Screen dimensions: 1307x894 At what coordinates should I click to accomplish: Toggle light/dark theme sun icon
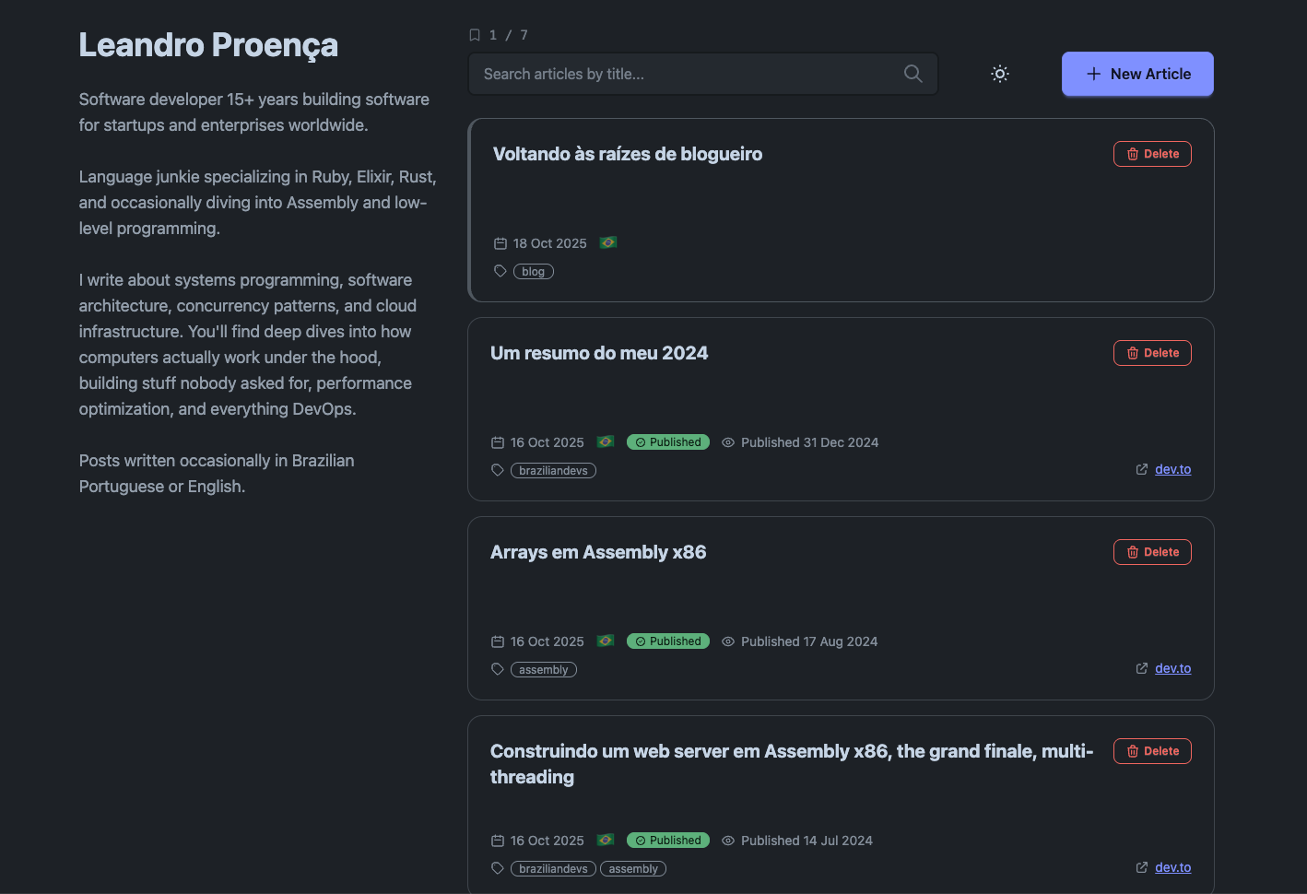pos(1000,74)
